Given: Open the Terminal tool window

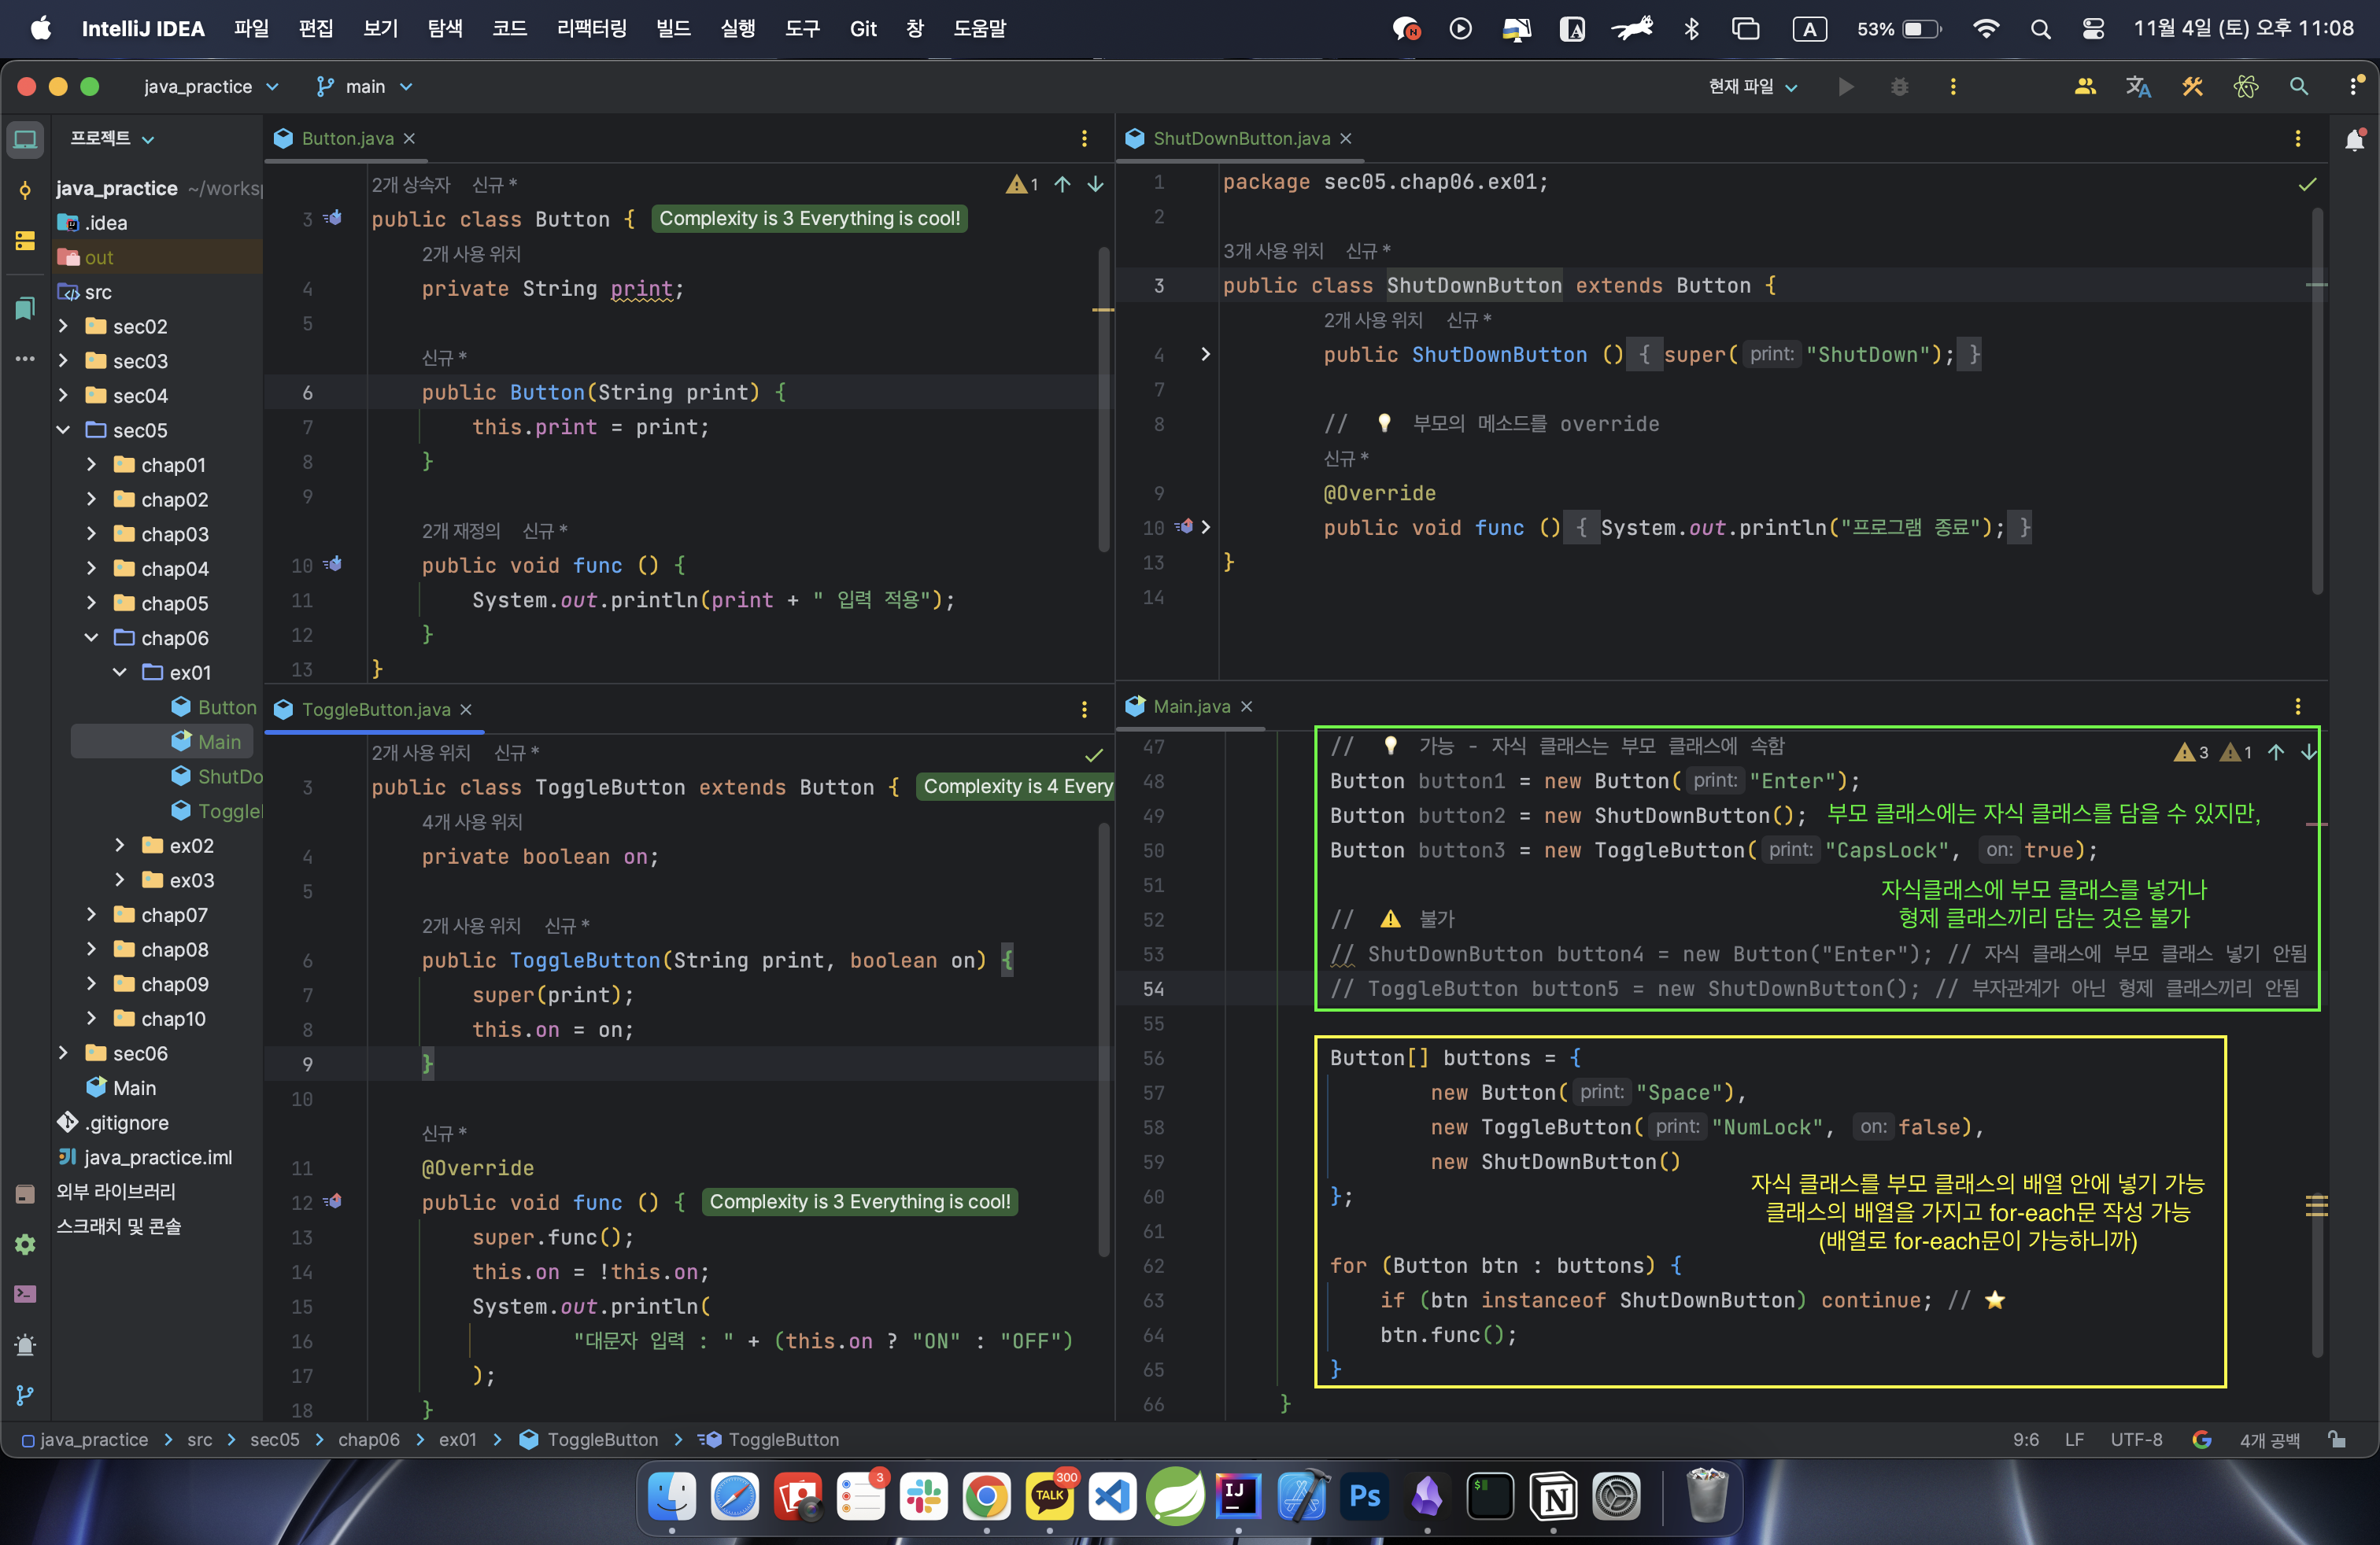Looking at the screenshot, I should coord(25,1294).
